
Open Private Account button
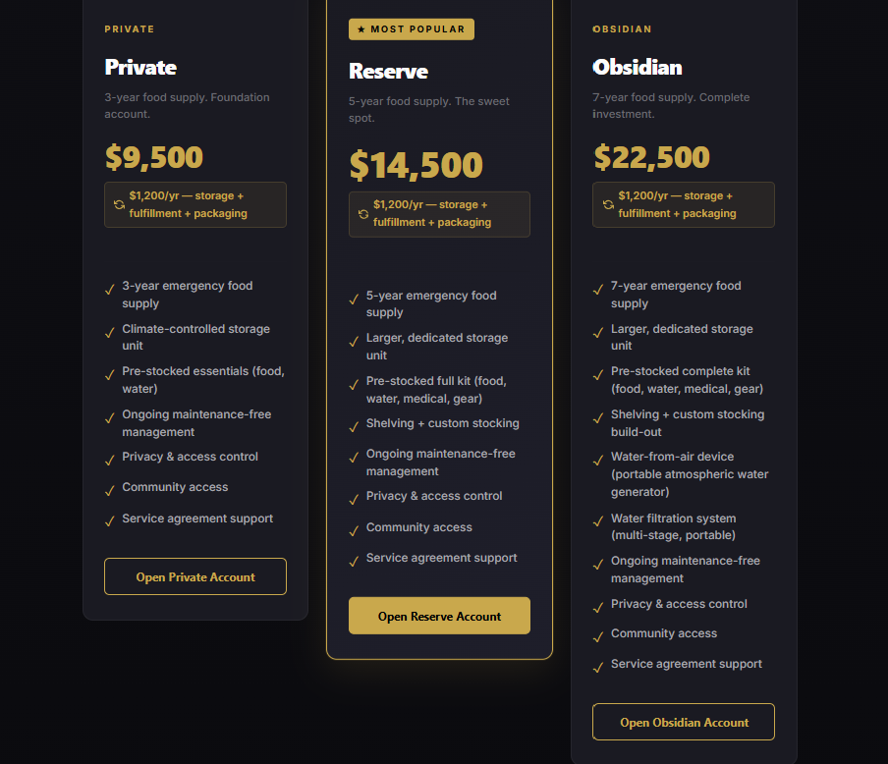[195, 576]
